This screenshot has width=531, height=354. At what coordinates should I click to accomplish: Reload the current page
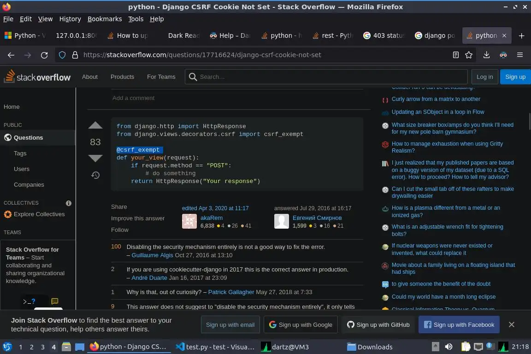click(44, 55)
